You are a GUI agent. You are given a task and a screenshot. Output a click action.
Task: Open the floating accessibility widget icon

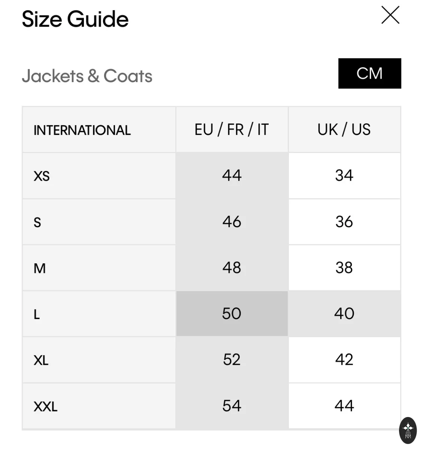tap(408, 430)
